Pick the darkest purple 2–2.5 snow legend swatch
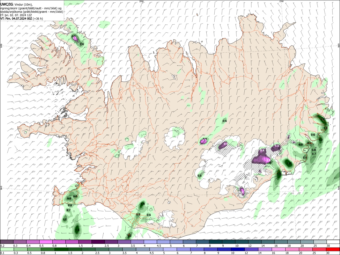340x255 pixels. pos(98,242)
